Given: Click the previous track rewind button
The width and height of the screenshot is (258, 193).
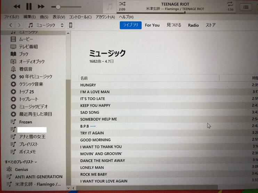Looking at the screenshot, I should (x=17, y=7).
